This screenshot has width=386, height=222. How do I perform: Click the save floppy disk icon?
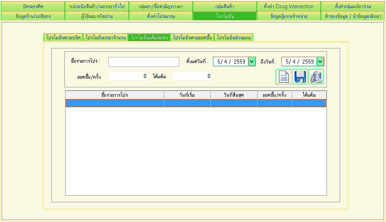[299, 77]
